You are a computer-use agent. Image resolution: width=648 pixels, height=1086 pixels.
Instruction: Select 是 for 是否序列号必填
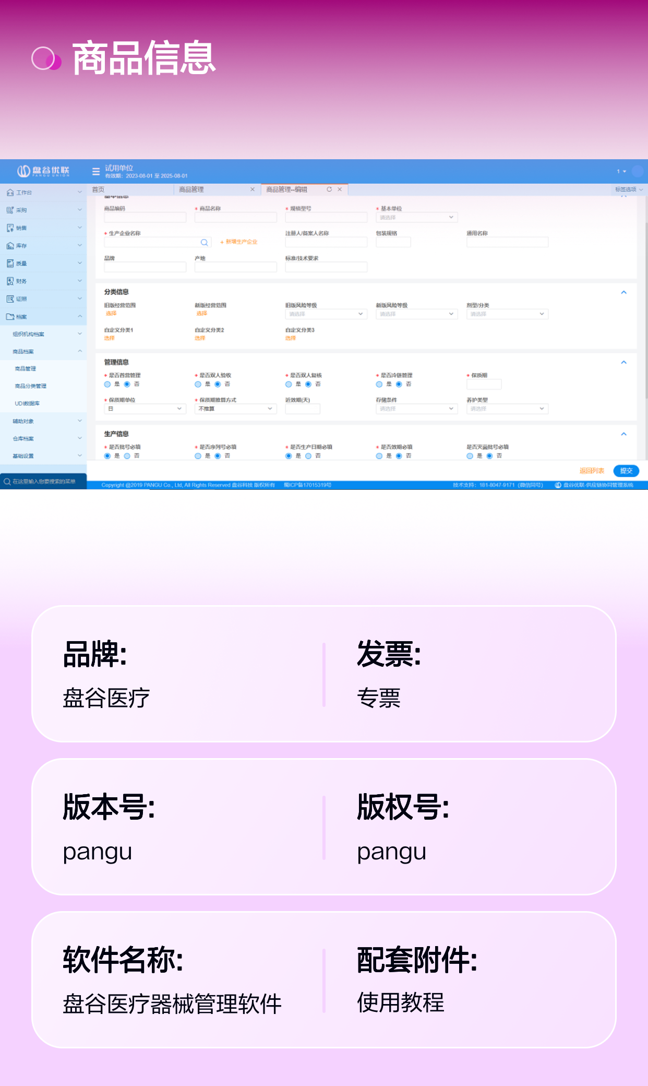tap(198, 456)
